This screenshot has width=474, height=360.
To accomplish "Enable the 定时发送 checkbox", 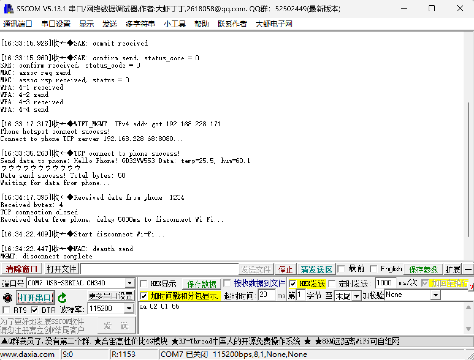I will coord(332,284).
